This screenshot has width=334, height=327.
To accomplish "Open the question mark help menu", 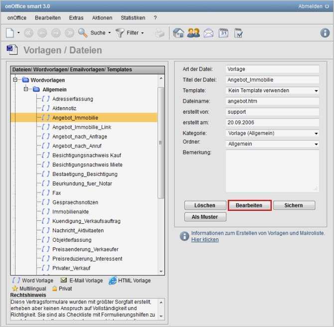I will point(155,18).
